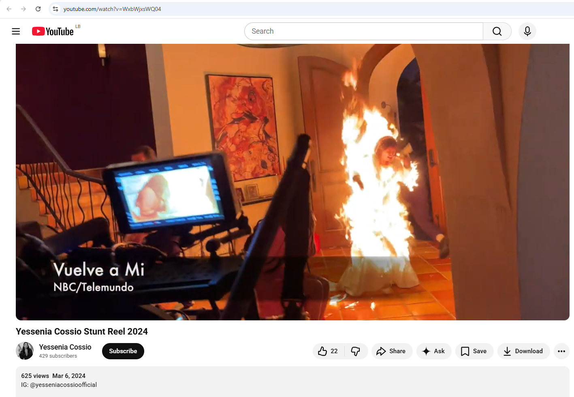Open Yessenia Cossio channel avatar
The width and height of the screenshot is (574, 397).
[x=25, y=351]
